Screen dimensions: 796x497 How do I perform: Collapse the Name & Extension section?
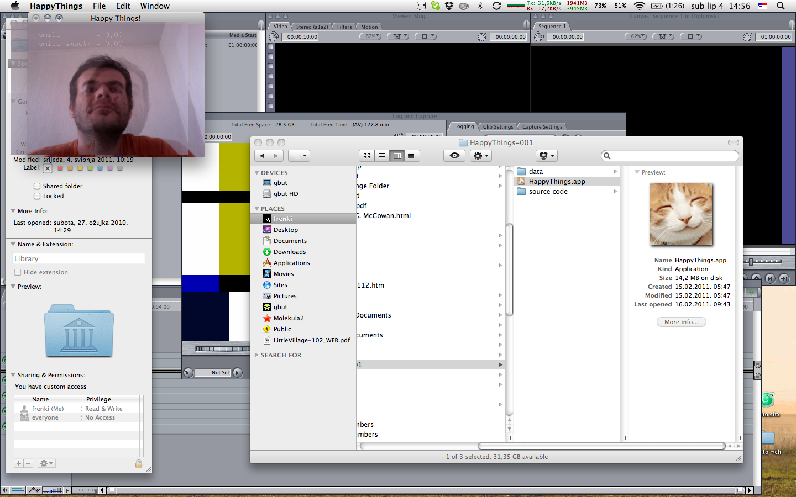click(13, 244)
